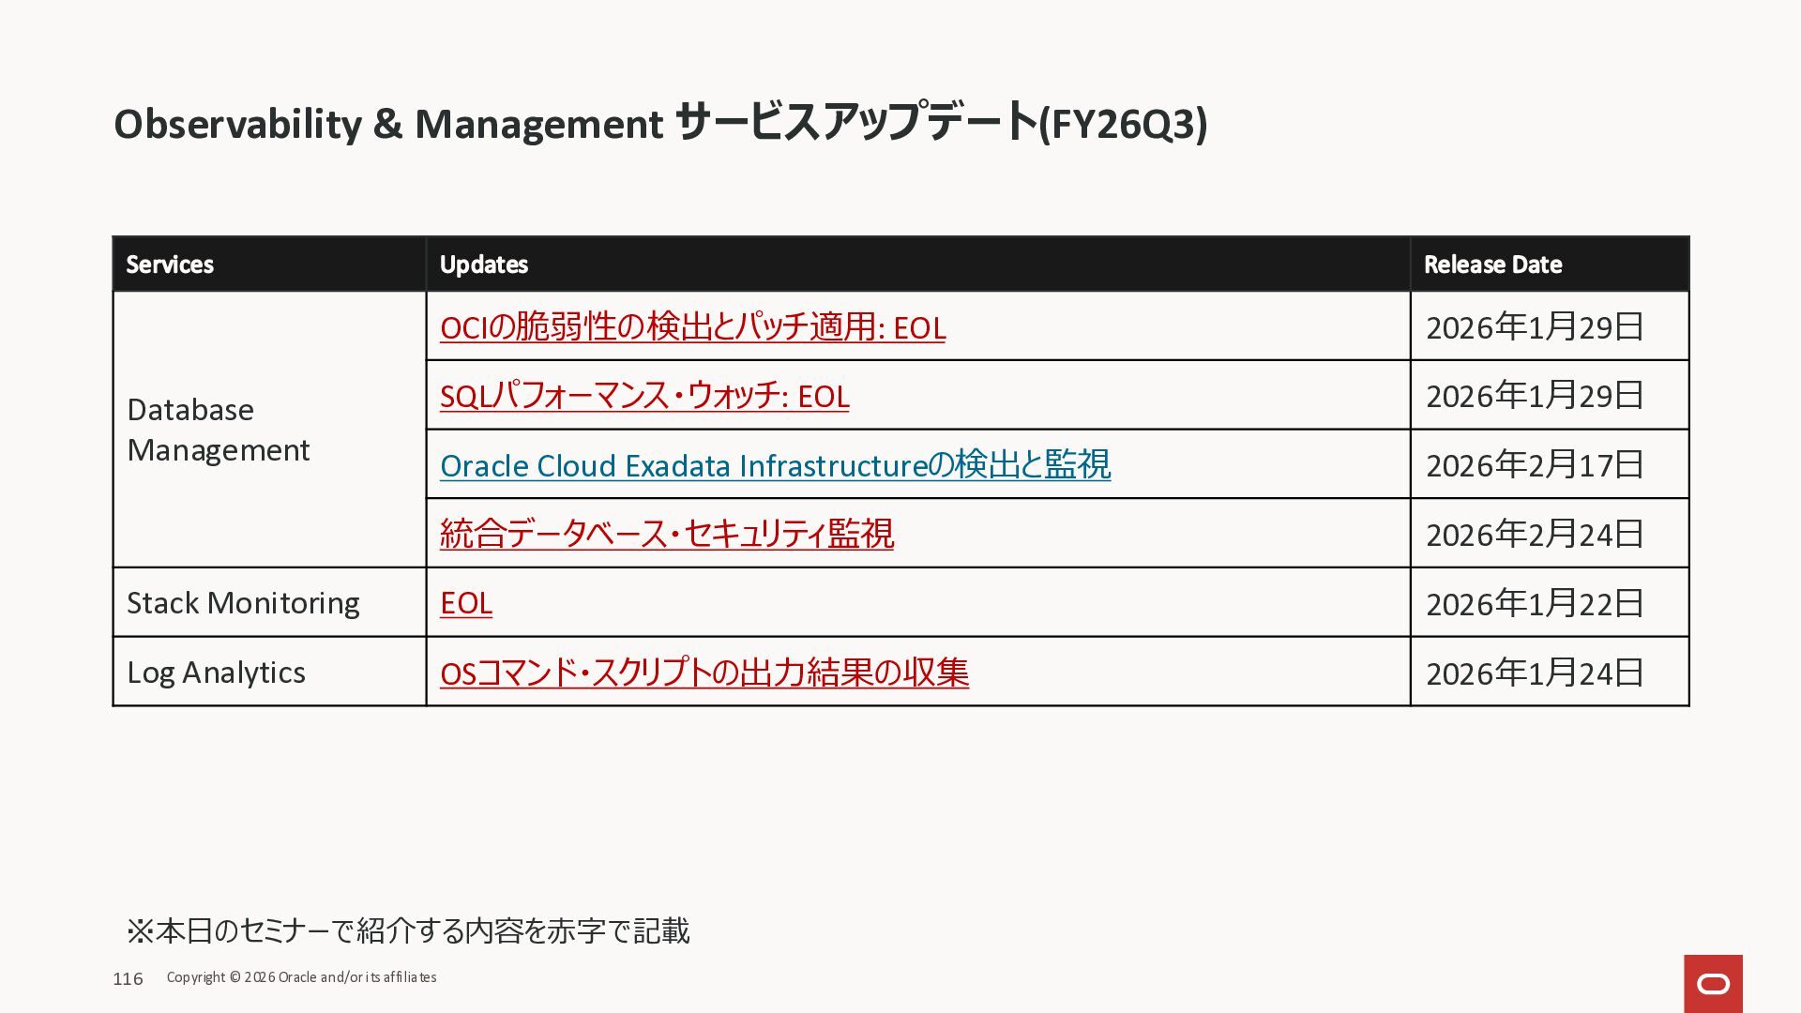Open the SQLパフォーマンス・ウォッチ: EOL link

pos(644,396)
